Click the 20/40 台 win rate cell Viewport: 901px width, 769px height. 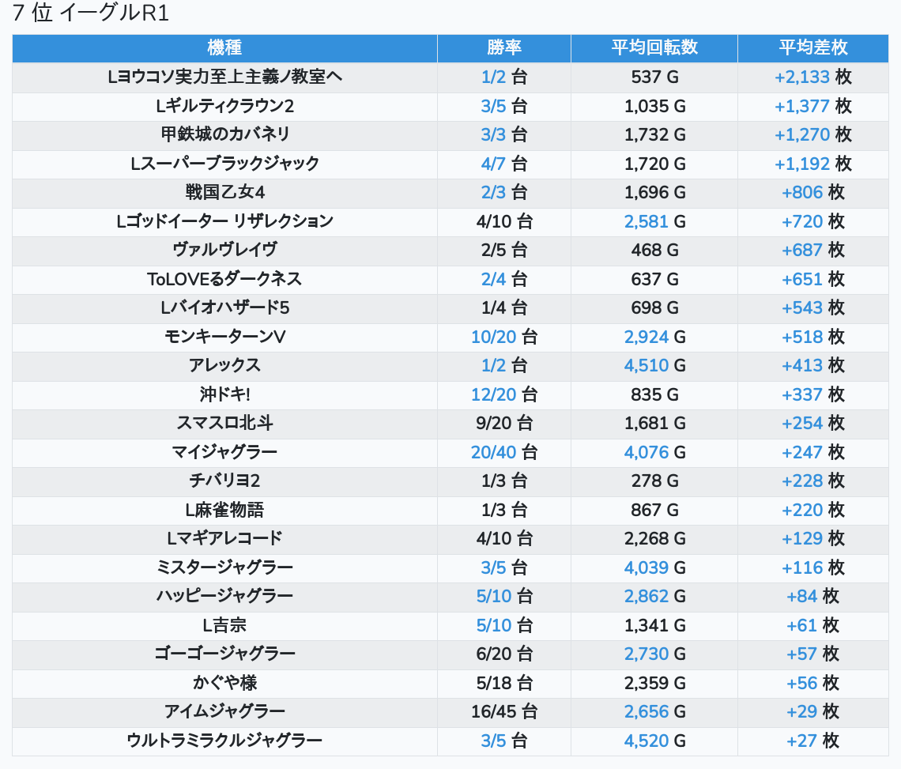504,452
